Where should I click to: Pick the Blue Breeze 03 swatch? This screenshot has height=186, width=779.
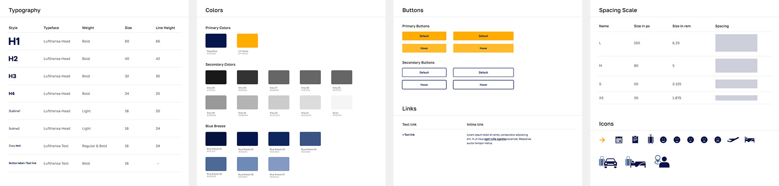[279, 139]
